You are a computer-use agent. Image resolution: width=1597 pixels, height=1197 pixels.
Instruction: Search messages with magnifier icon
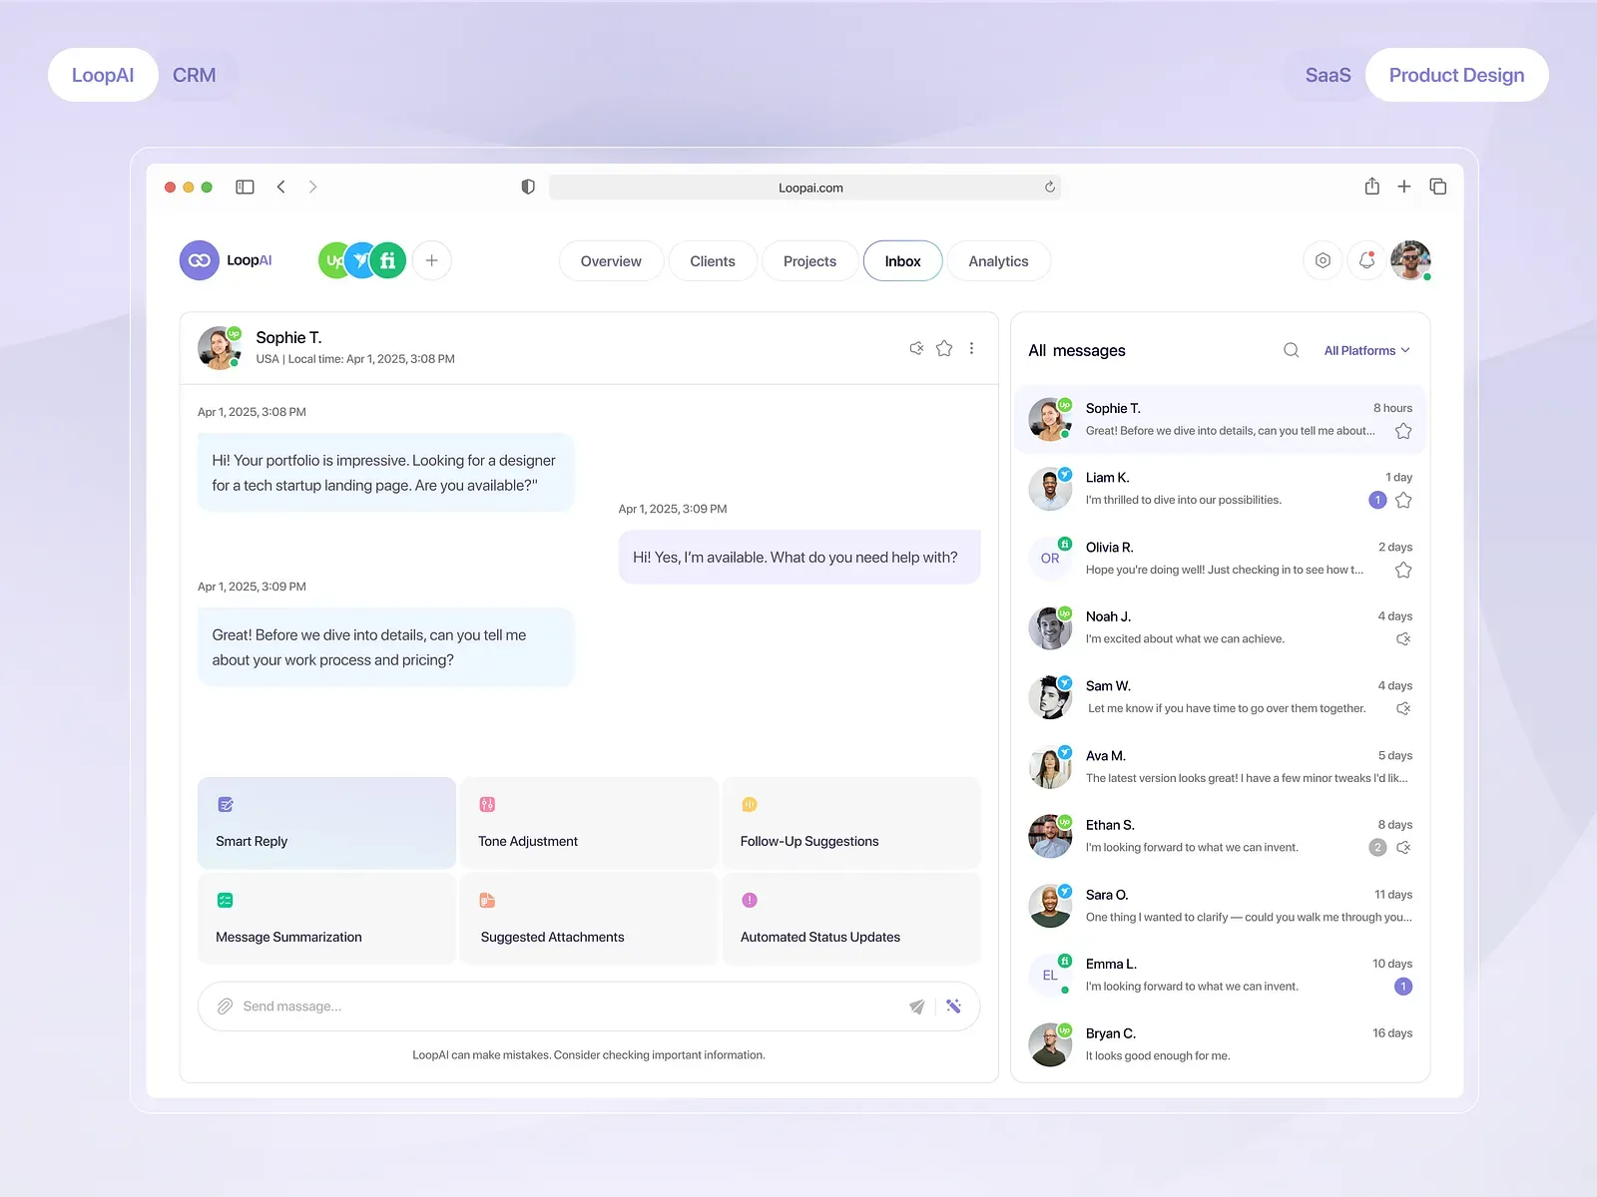(1291, 350)
